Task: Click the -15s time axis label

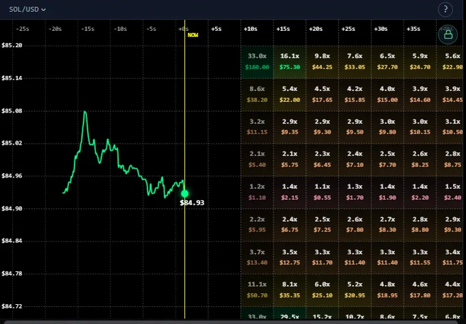Action: [x=88, y=29]
